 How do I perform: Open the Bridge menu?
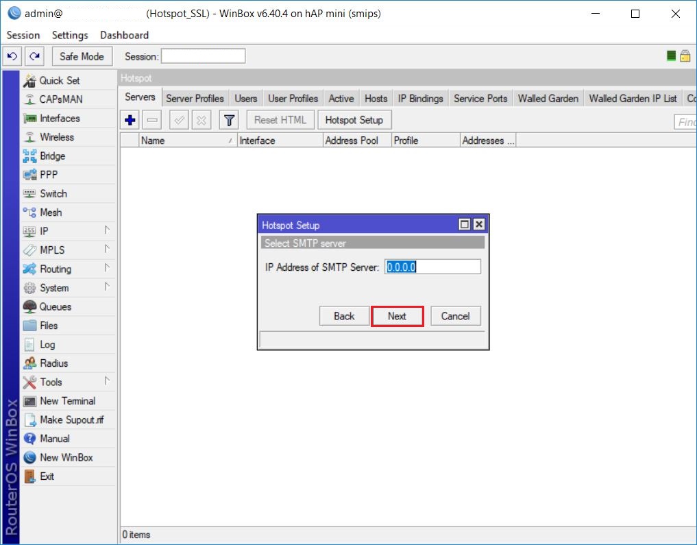(x=69, y=156)
